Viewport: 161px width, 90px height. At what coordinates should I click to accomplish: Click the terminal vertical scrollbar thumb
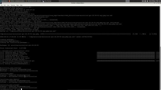pyautogui.click(x=160, y=68)
